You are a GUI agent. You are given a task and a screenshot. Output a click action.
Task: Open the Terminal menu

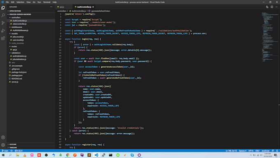point(47,2)
